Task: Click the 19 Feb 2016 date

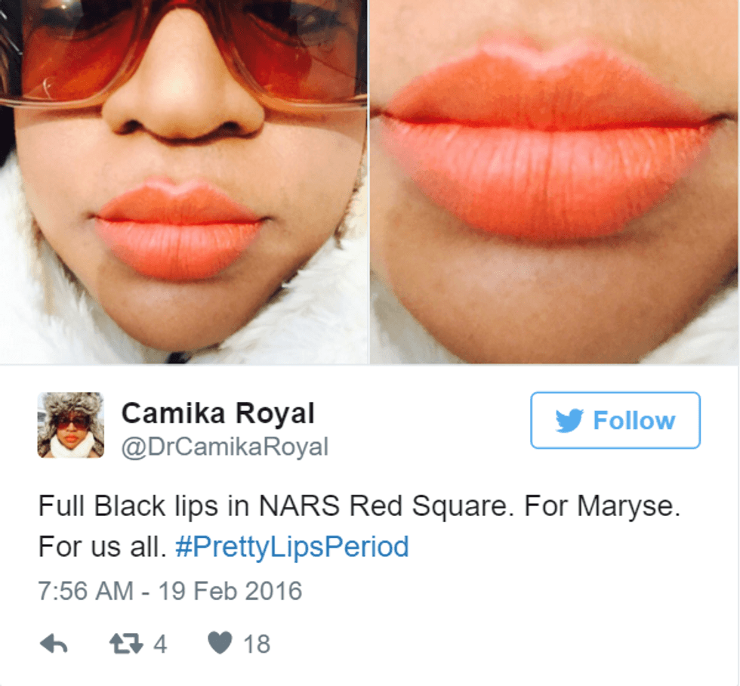Action: click(230, 591)
